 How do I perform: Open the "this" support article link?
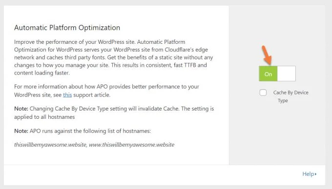coord(67,95)
